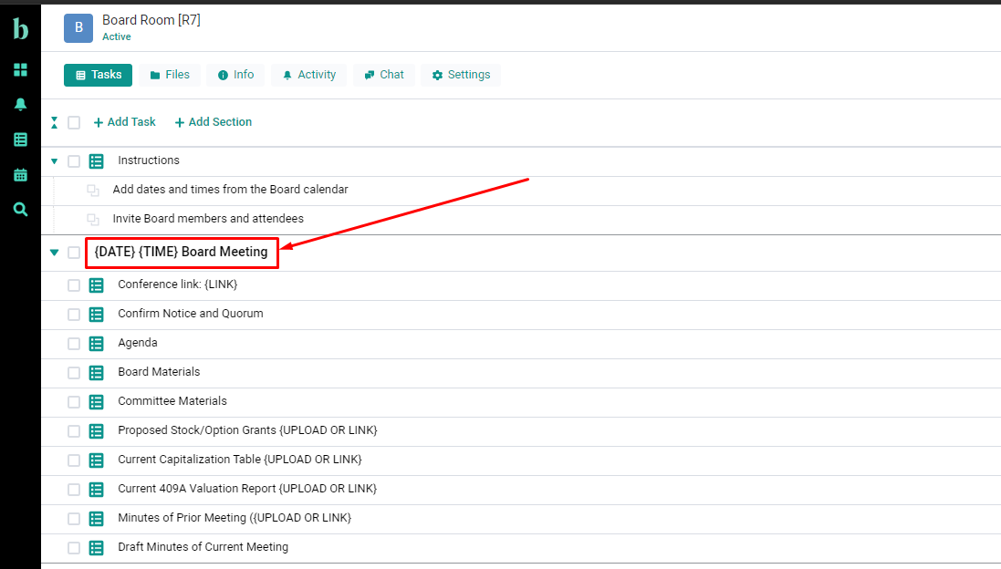Open the {DATE} {TIME} Board Meeting section title
Viewport: 1001px width, 569px height.
182,252
